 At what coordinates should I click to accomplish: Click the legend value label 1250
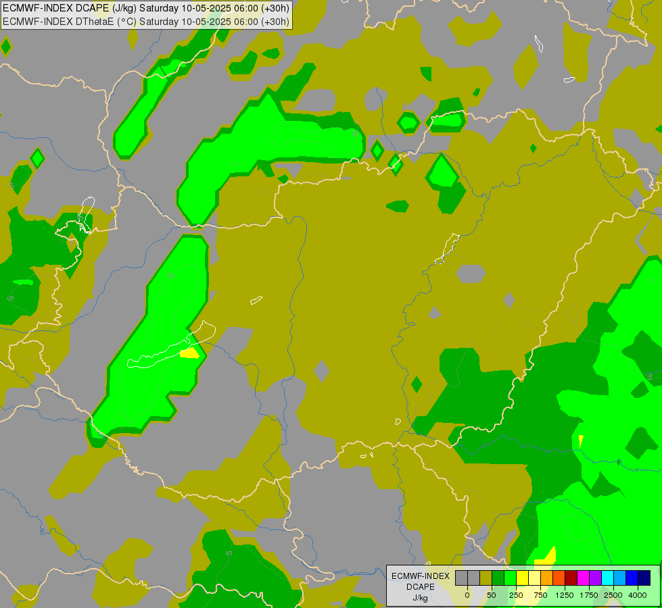[565, 595]
